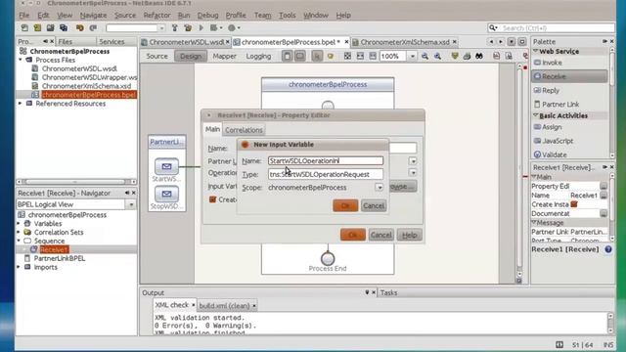Viewport: 626px width, 352px height.
Task: Expand the Variables node in Navigator
Action: point(19,224)
